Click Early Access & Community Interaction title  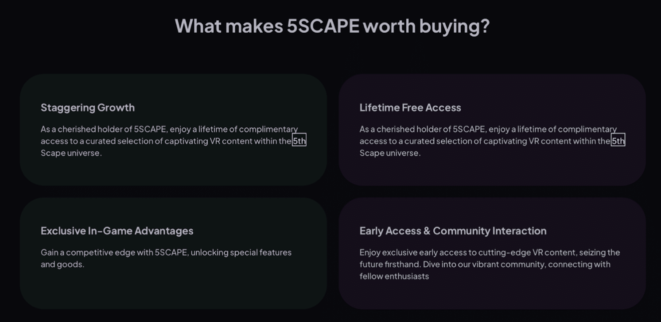click(453, 231)
